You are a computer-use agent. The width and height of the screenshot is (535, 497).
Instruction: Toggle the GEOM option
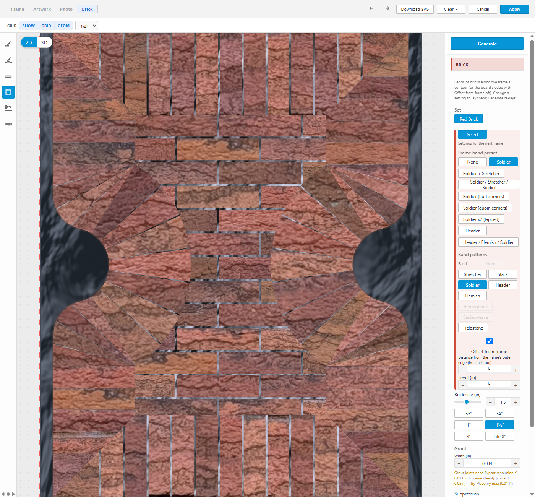[x=63, y=26]
